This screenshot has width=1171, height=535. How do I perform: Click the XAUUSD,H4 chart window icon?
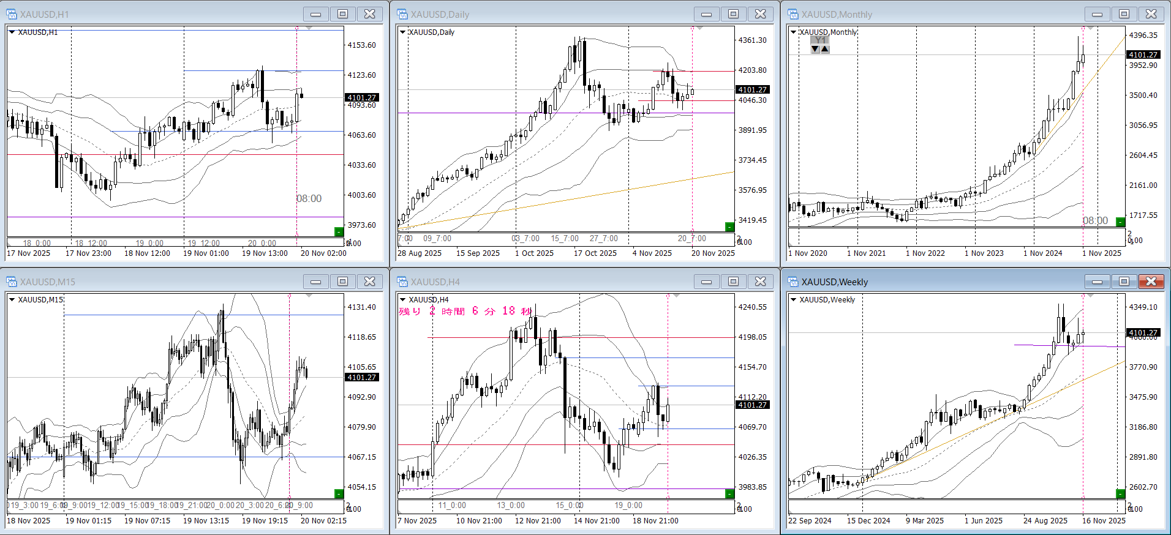[402, 282]
